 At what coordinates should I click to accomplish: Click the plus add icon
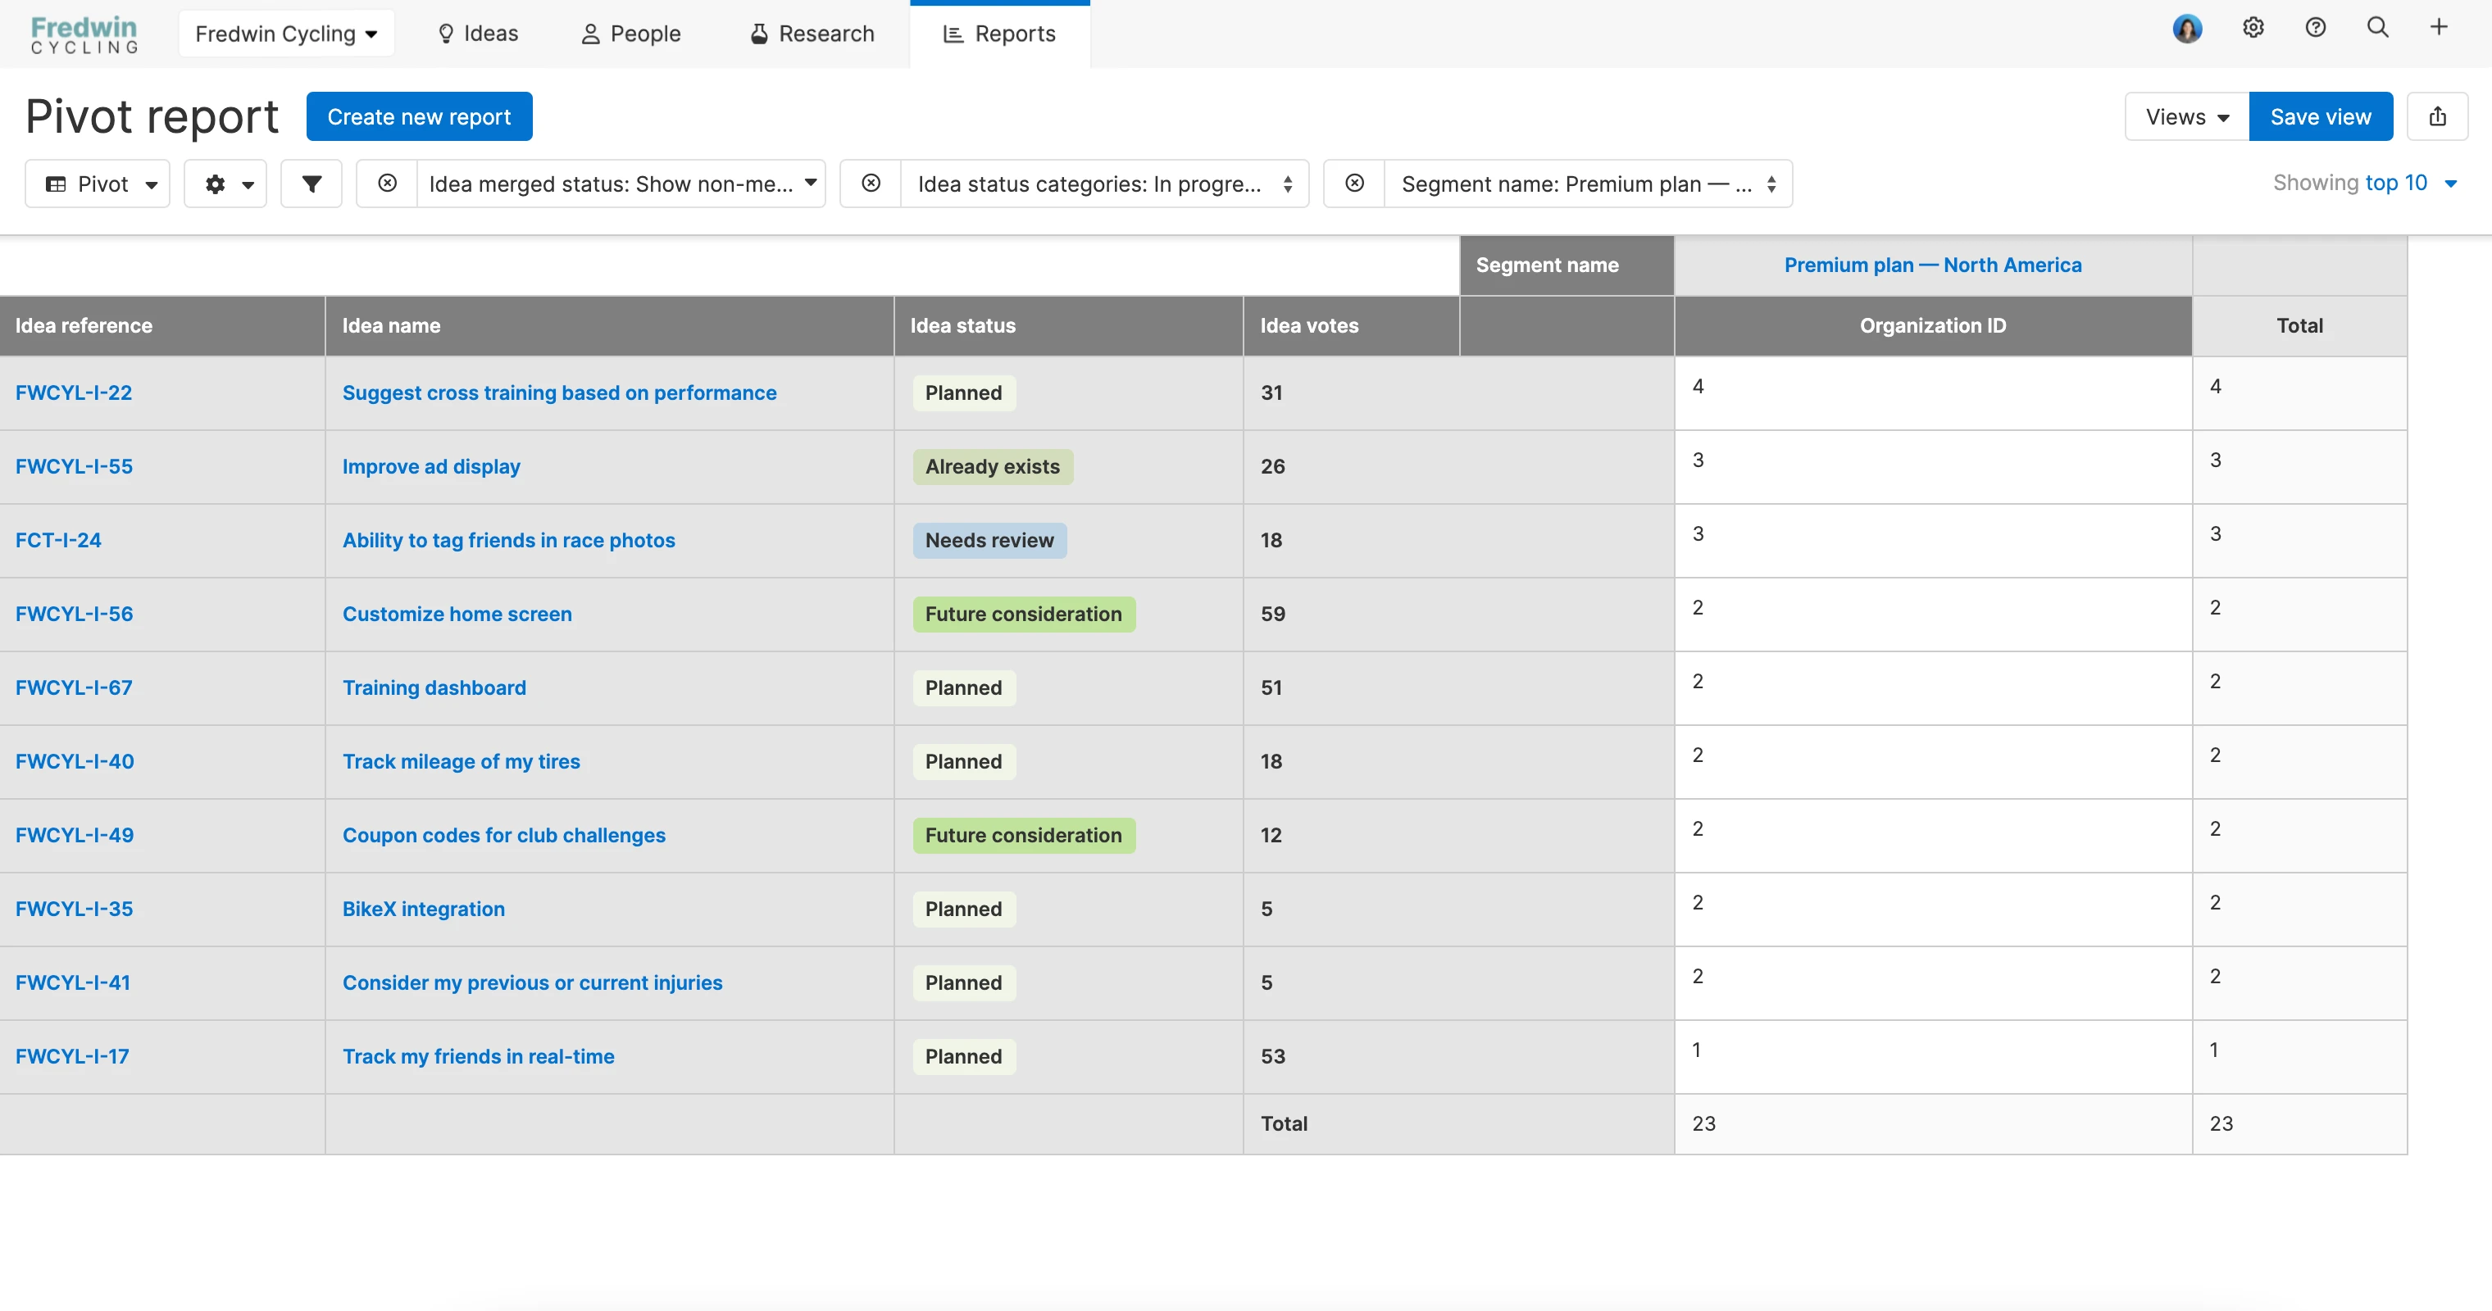point(2439,28)
